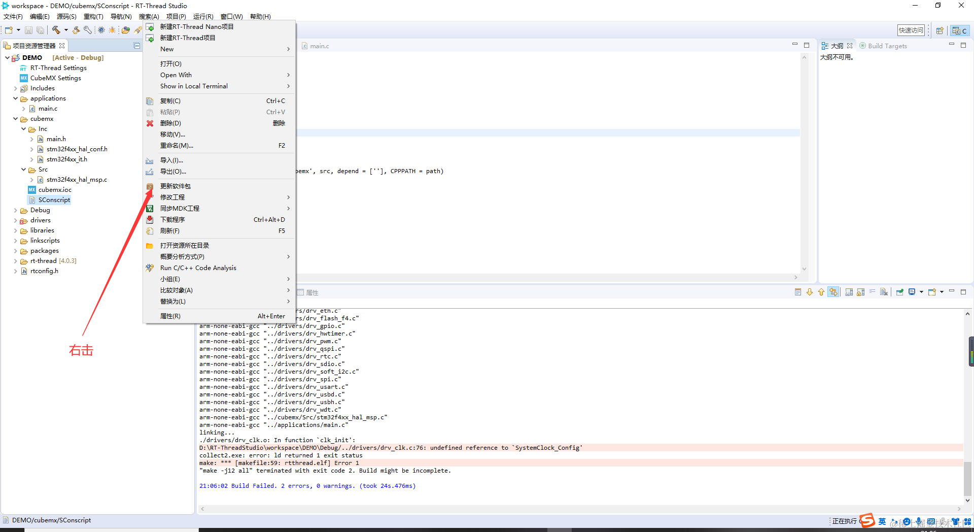Screen dimensions: 974x532
Task: Choose 同步MDK工程 from context menu
Action: (x=219, y=208)
